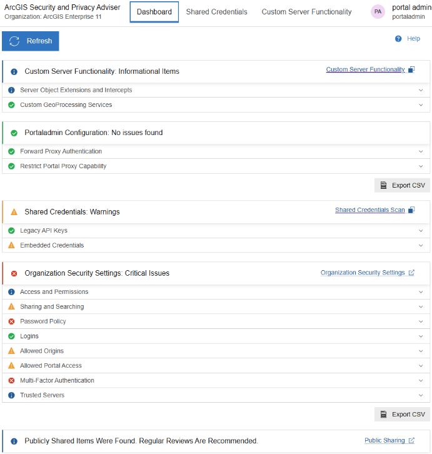The image size is (432, 454).
Task: Open the Custom Server Functionality link
Action: coord(365,69)
